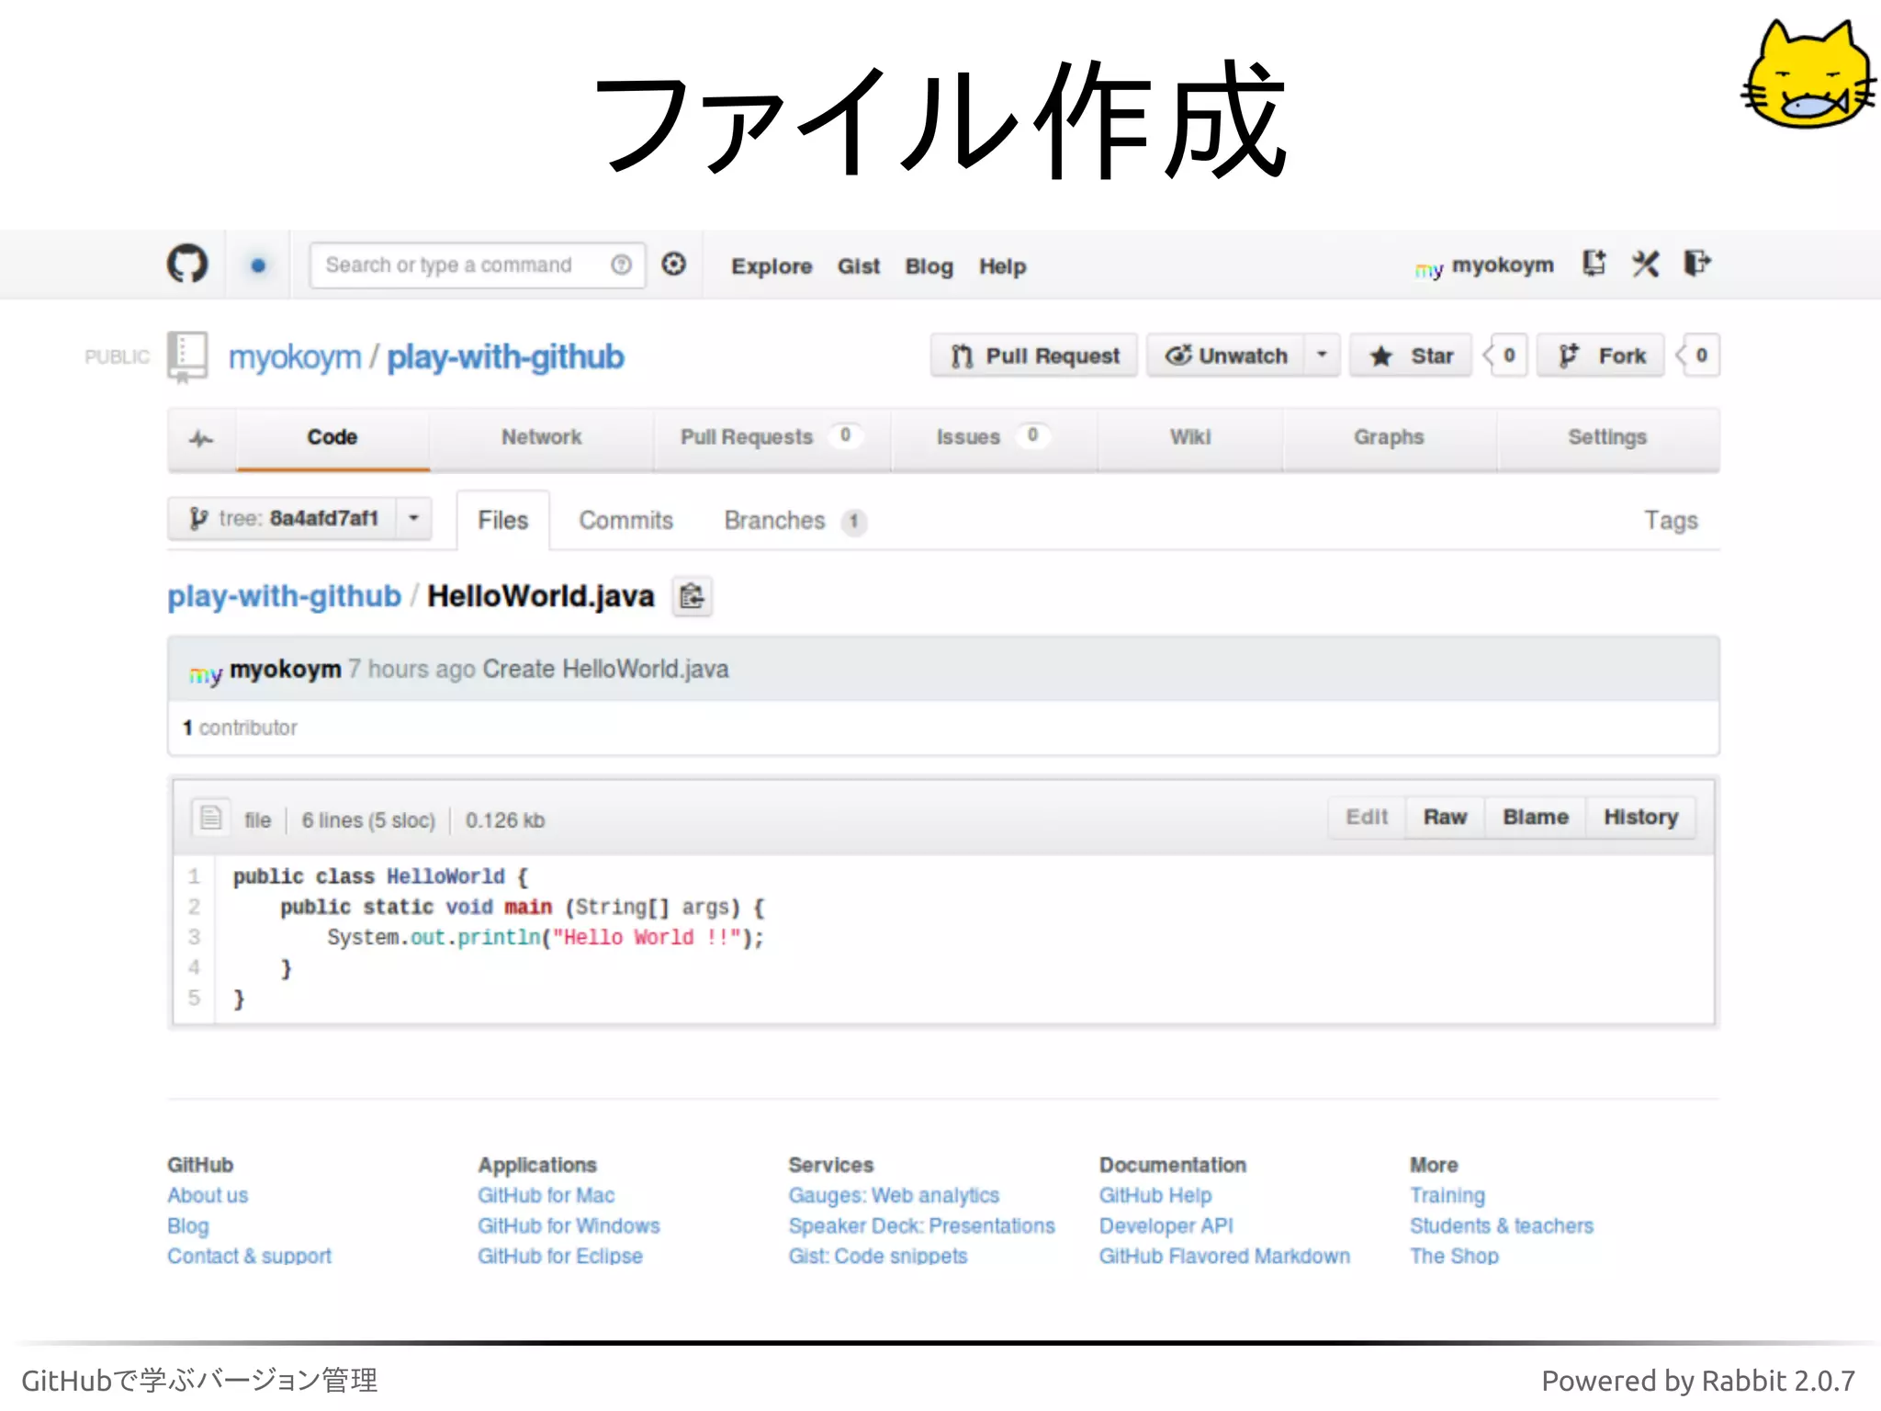
Task: Click the myokoym owner link in the repo title
Action: tap(295, 357)
